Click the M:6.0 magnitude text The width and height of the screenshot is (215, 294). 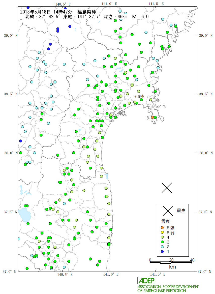[x=140, y=17]
